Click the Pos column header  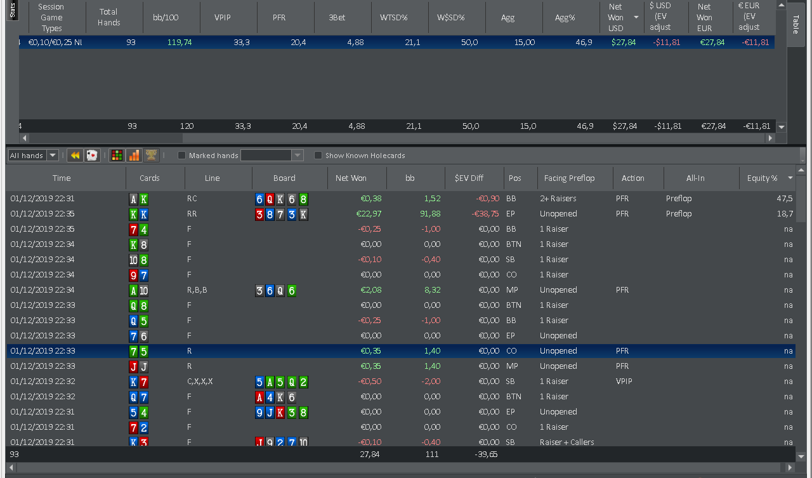514,178
